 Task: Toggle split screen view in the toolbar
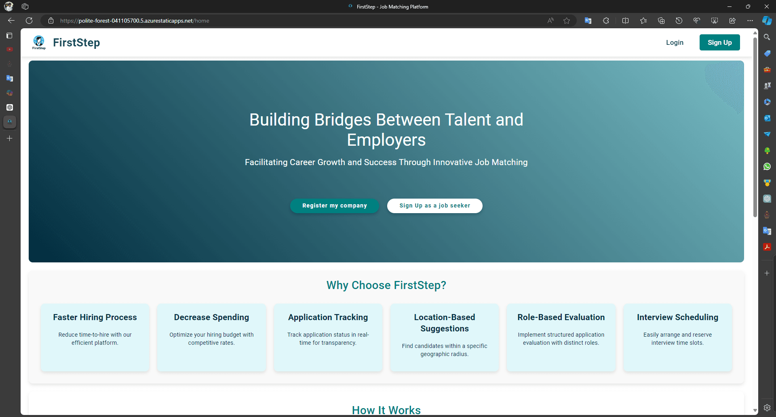click(625, 21)
